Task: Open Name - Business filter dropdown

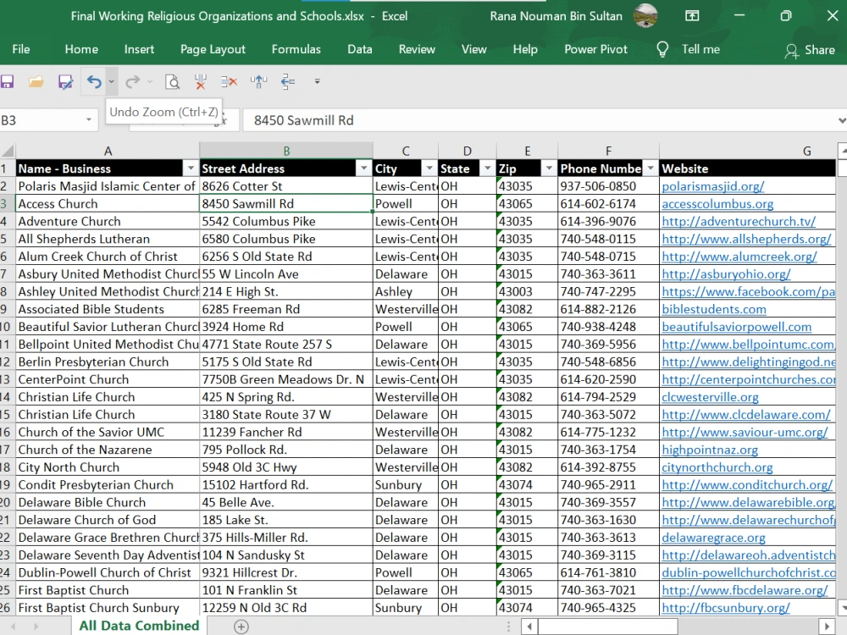Action: coord(191,168)
